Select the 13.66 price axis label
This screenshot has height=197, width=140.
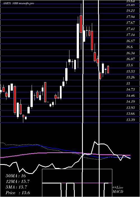(x=131, y=114)
